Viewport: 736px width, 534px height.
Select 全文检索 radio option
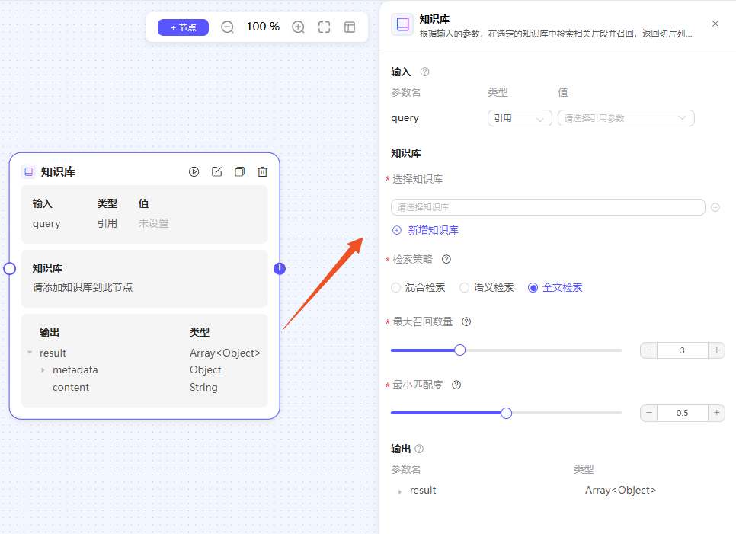click(x=555, y=287)
